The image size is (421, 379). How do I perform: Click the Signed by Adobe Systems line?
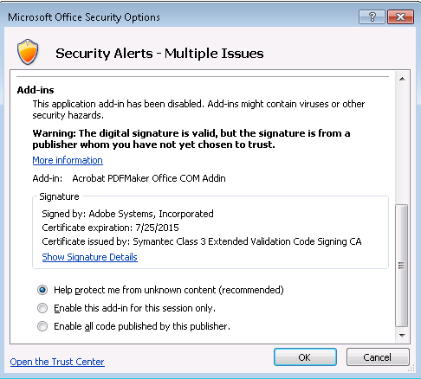click(x=127, y=214)
